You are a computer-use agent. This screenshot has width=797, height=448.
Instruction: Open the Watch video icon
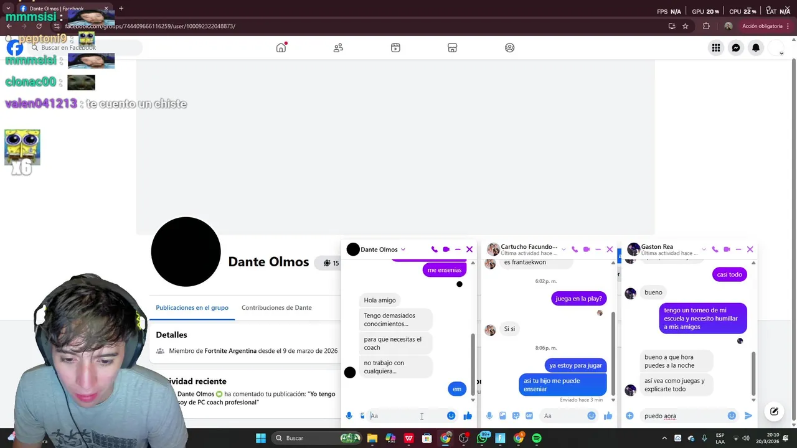coord(395,48)
